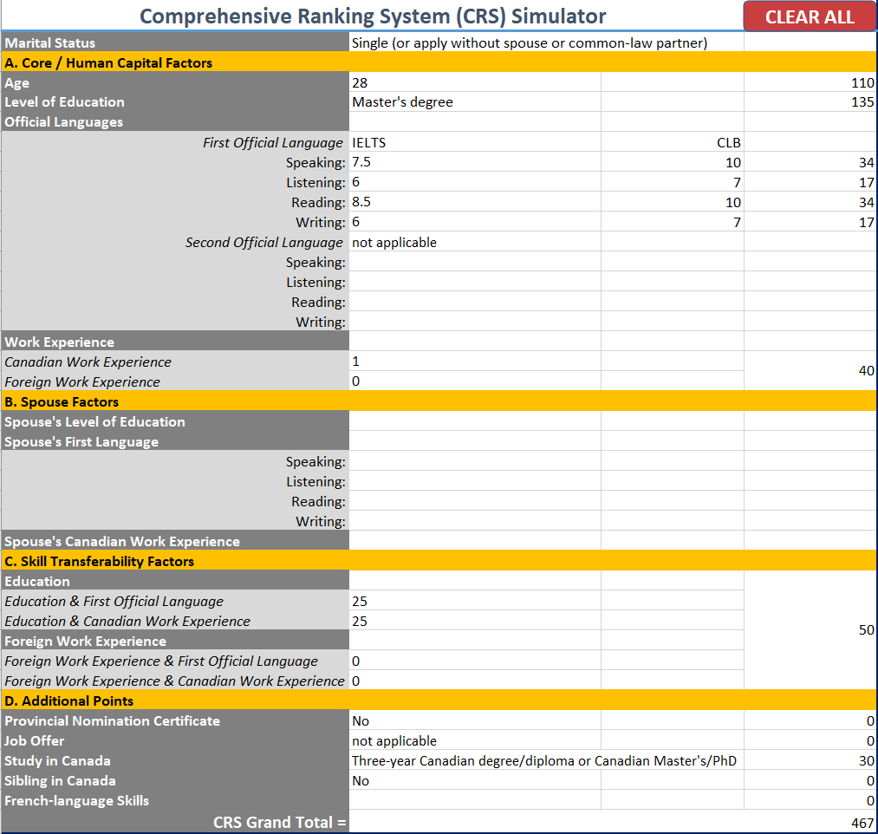Viewport: 878px width, 834px height.
Task: Click the CLEAR ALL button
Action: pyautogui.click(x=809, y=16)
